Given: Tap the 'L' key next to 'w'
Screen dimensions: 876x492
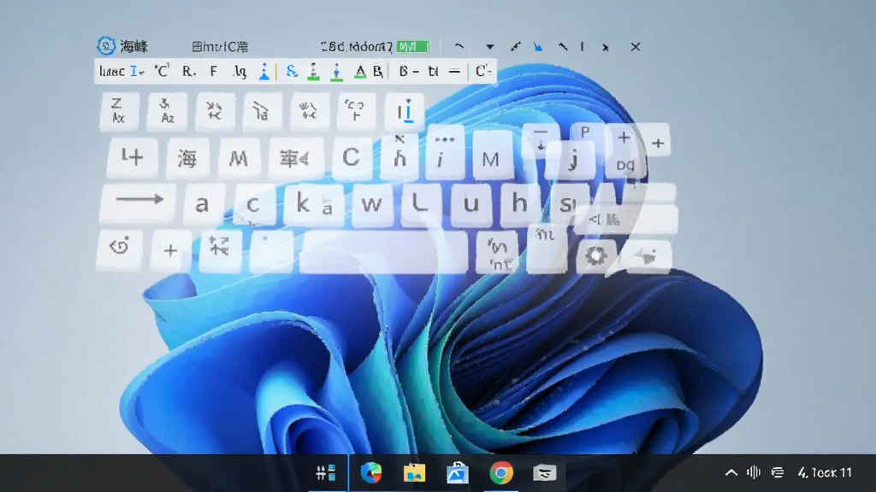Looking at the screenshot, I should [420, 203].
